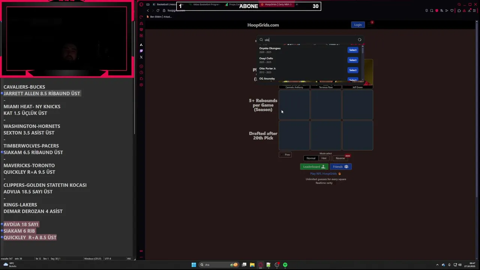Go forward with browser forward arrow
The height and width of the screenshot is (270, 480).
[x=153, y=10]
